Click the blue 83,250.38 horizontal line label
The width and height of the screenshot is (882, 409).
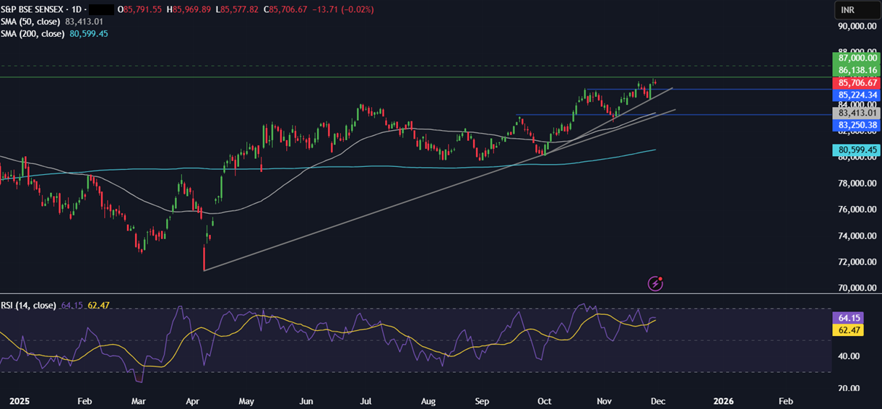pyautogui.click(x=856, y=126)
